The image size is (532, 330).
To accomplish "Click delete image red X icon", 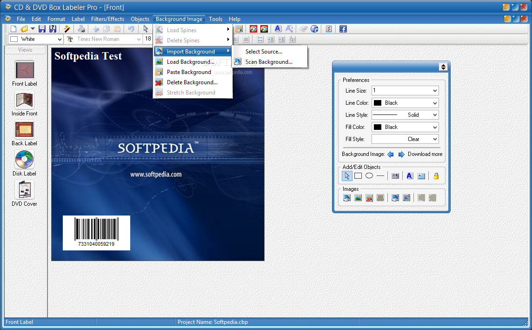I will (369, 198).
